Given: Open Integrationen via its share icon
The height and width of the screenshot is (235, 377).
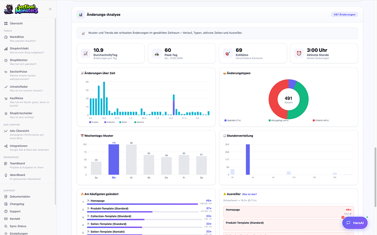Looking at the screenshot, I should (6, 146).
